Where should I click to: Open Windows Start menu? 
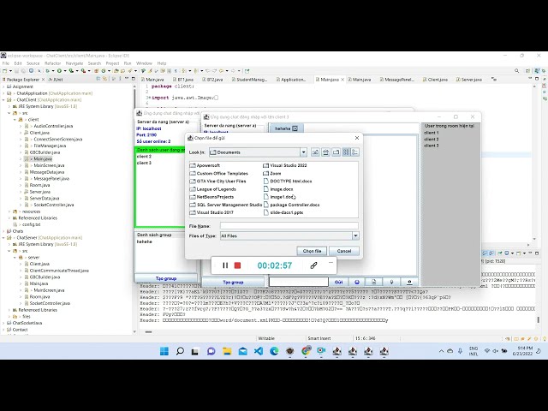pyautogui.click(x=164, y=351)
